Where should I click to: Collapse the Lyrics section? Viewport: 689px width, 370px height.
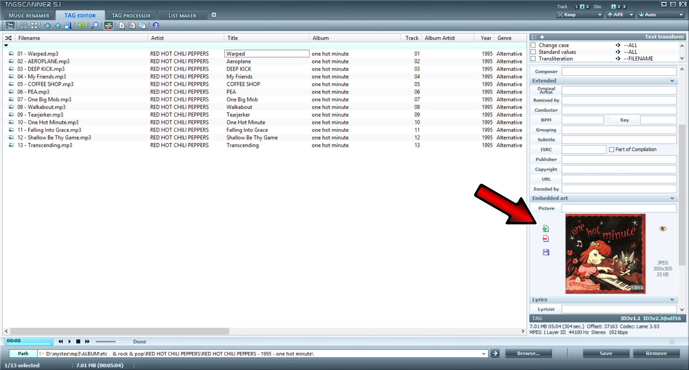pyautogui.click(x=672, y=300)
